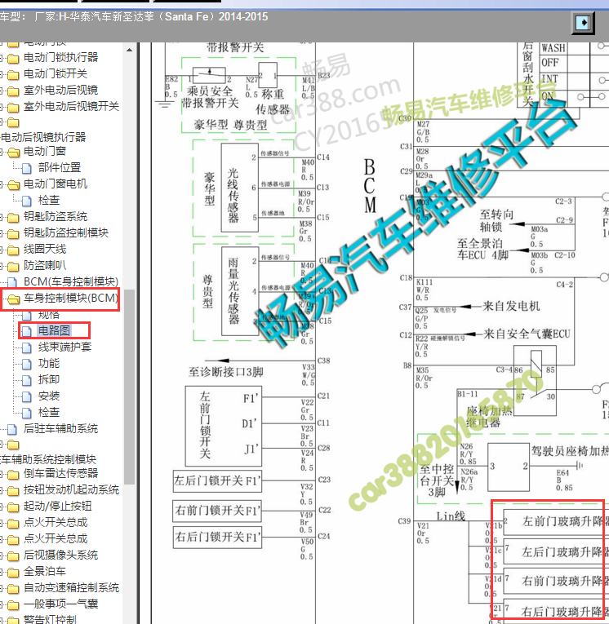The height and width of the screenshot is (624, 609).
Task: Click the 钥匙防盗系统 folder icon
Action: [x=13, y=217]
